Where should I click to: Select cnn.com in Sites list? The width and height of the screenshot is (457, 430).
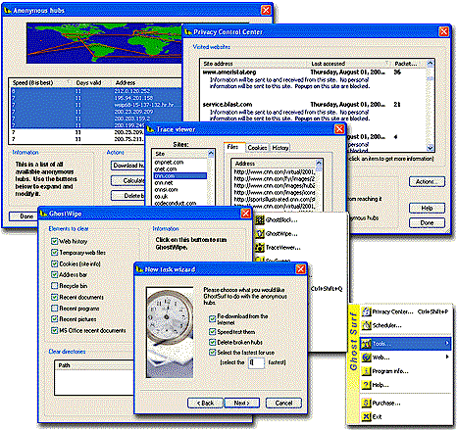pyautogui.click(x=180, y=175)
